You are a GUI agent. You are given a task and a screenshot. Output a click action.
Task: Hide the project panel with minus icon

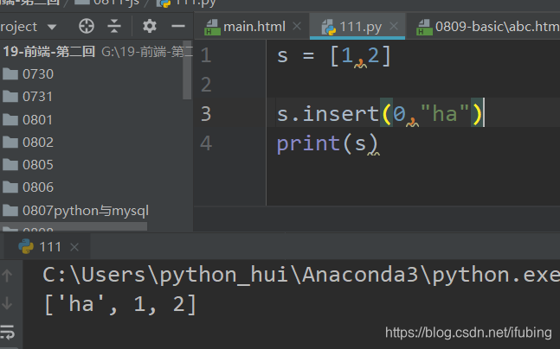(177, 26)
